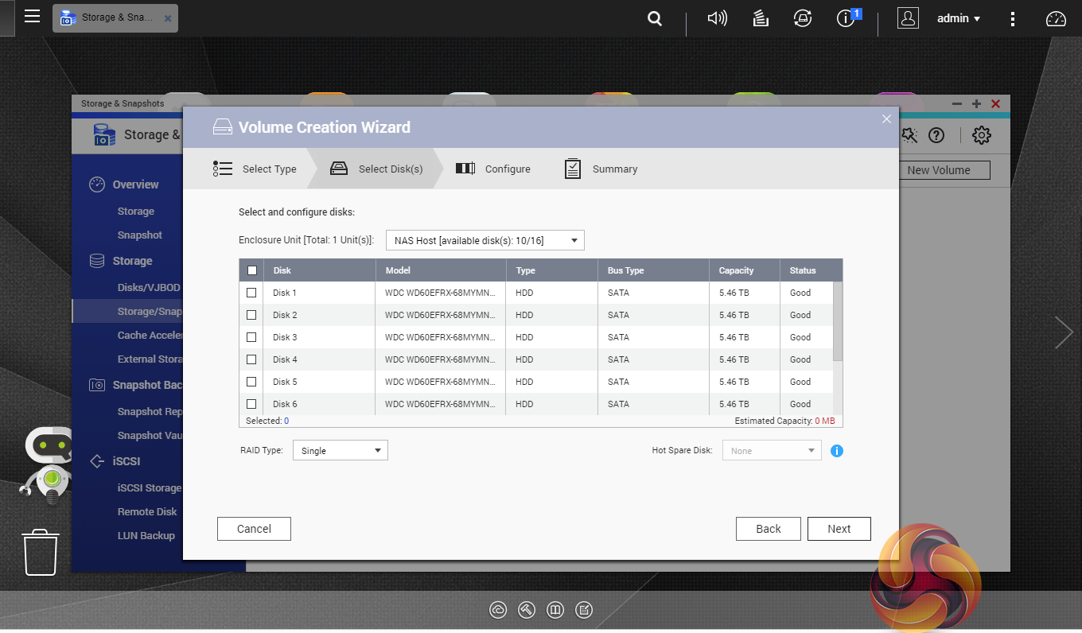Open background tasks stack icon

(x=761, y=18)
